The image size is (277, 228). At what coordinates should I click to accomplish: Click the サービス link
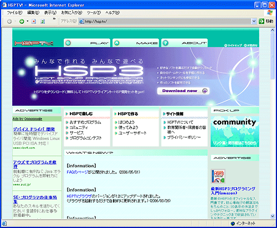[76, 133]
